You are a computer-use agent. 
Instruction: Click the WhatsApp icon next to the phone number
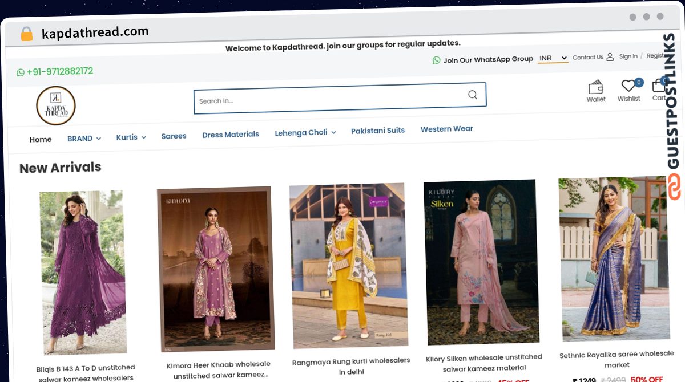click(21, 72)
